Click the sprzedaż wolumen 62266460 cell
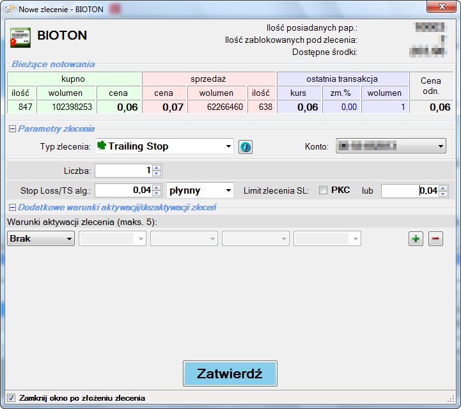 pos(217,107)
